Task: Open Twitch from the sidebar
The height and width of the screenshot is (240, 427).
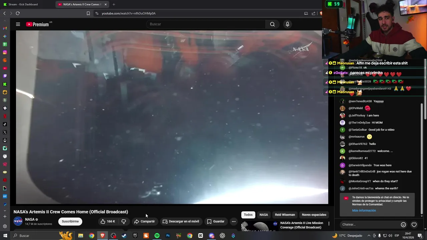Action: point(5,76)
